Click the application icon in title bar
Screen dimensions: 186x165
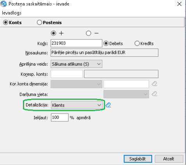[x=4, y=4]
